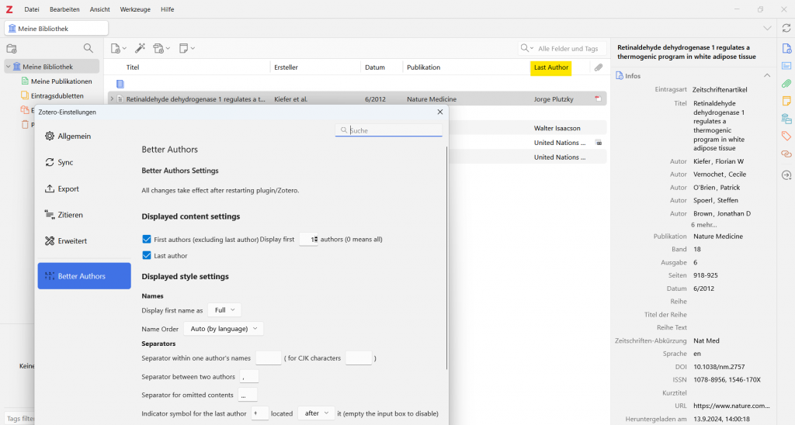Viewport: 795px width, 425px height.
Task: Select the Meine Bibliothek tab
Action: tap(56, 29)
